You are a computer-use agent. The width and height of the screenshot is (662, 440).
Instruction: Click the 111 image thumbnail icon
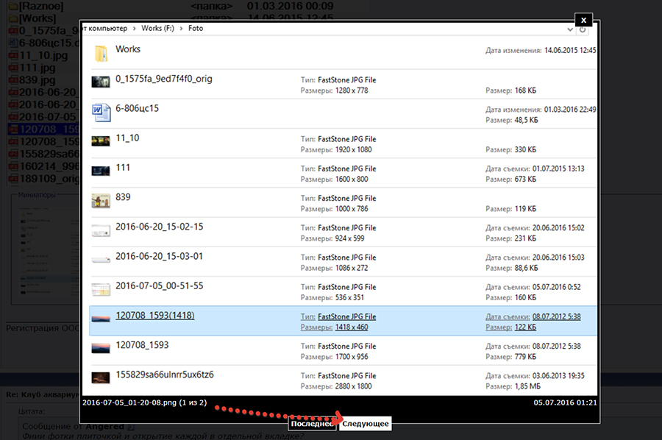point(101,171)
